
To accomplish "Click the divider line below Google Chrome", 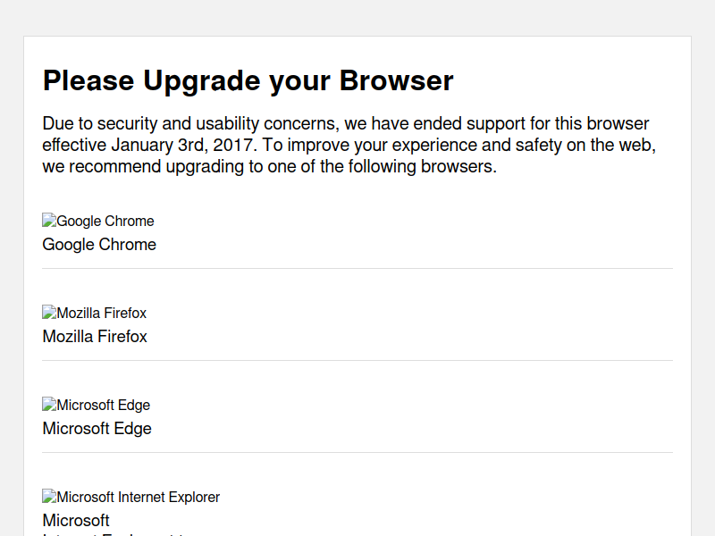I will 357,269.
